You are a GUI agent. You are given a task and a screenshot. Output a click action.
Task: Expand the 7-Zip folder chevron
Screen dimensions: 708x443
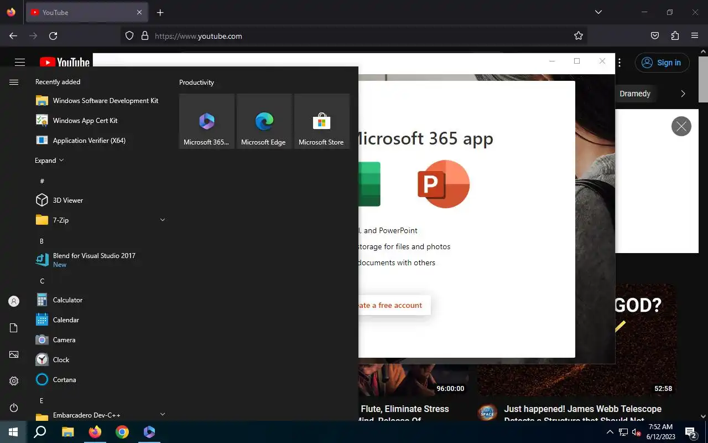(163, 220)
